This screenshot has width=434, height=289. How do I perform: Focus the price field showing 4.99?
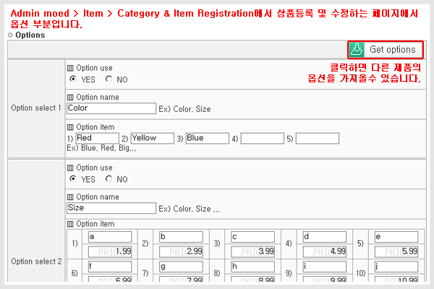325,251
